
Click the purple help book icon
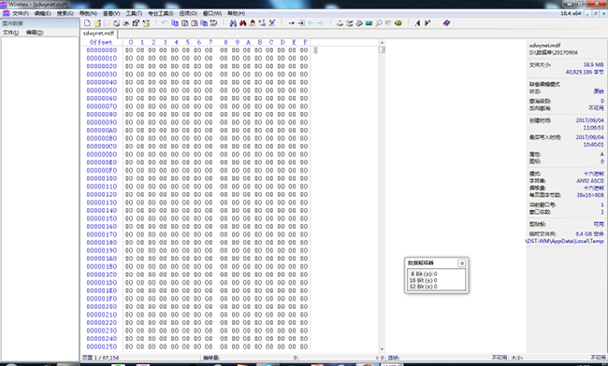pos(446,23)
